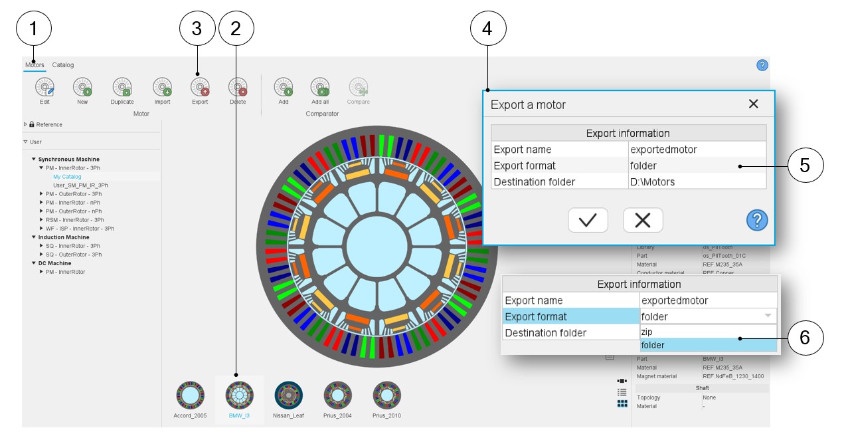Screen dimensions: 842x440
Task: Expand the PM - InnerRotor node under DC Machine
Action: 41,272
